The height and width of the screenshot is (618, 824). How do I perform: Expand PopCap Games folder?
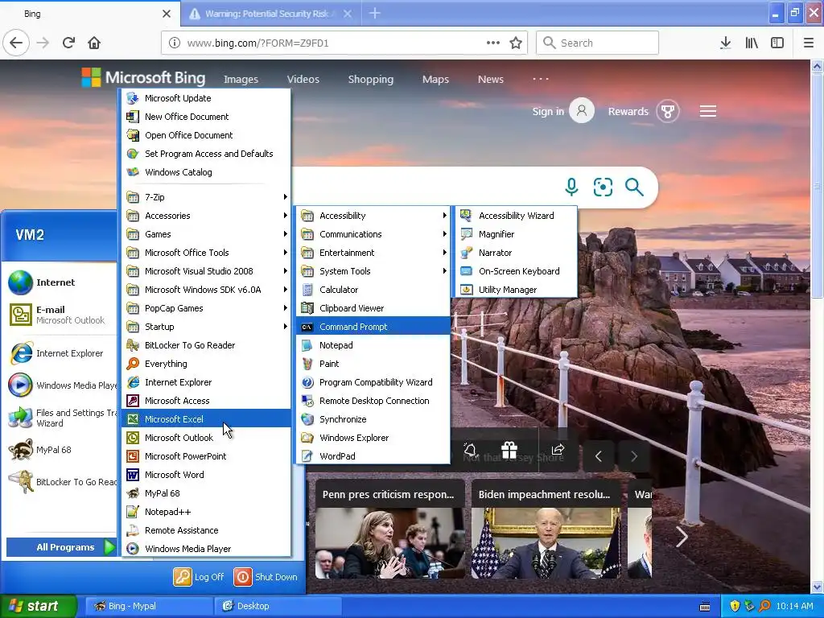click(206, 308)
